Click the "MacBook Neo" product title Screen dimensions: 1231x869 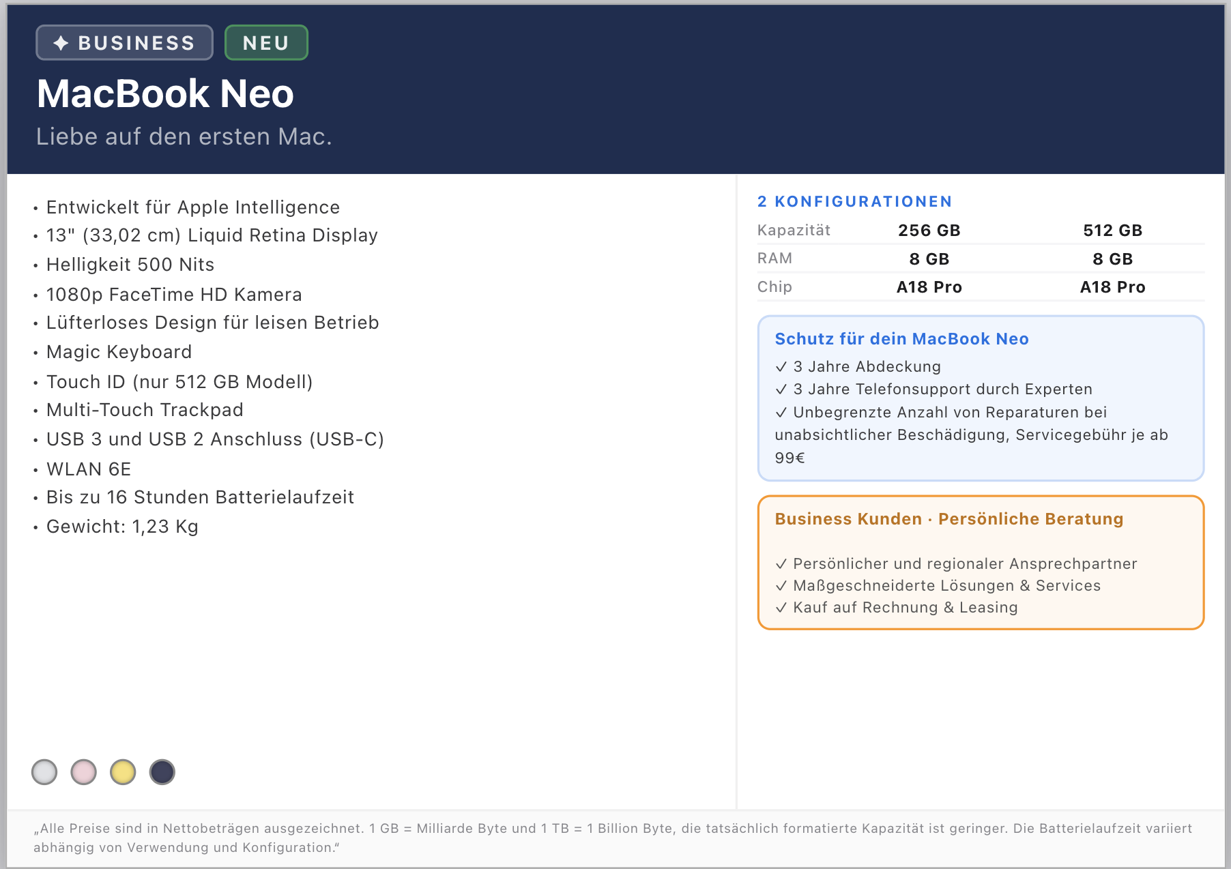pyautogui.click(x=165, y=93)
